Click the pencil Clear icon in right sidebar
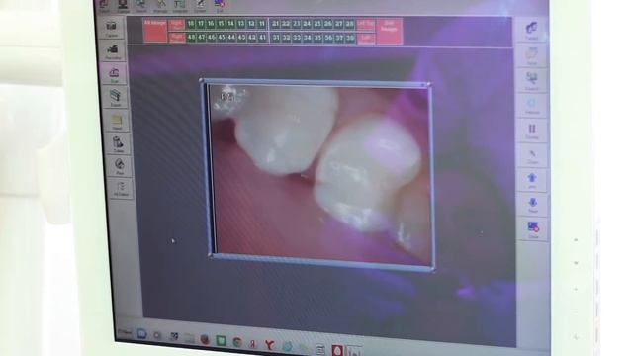The width and height of the screenshot is (633, 356). pyautogui.click(x=532, y=155)
